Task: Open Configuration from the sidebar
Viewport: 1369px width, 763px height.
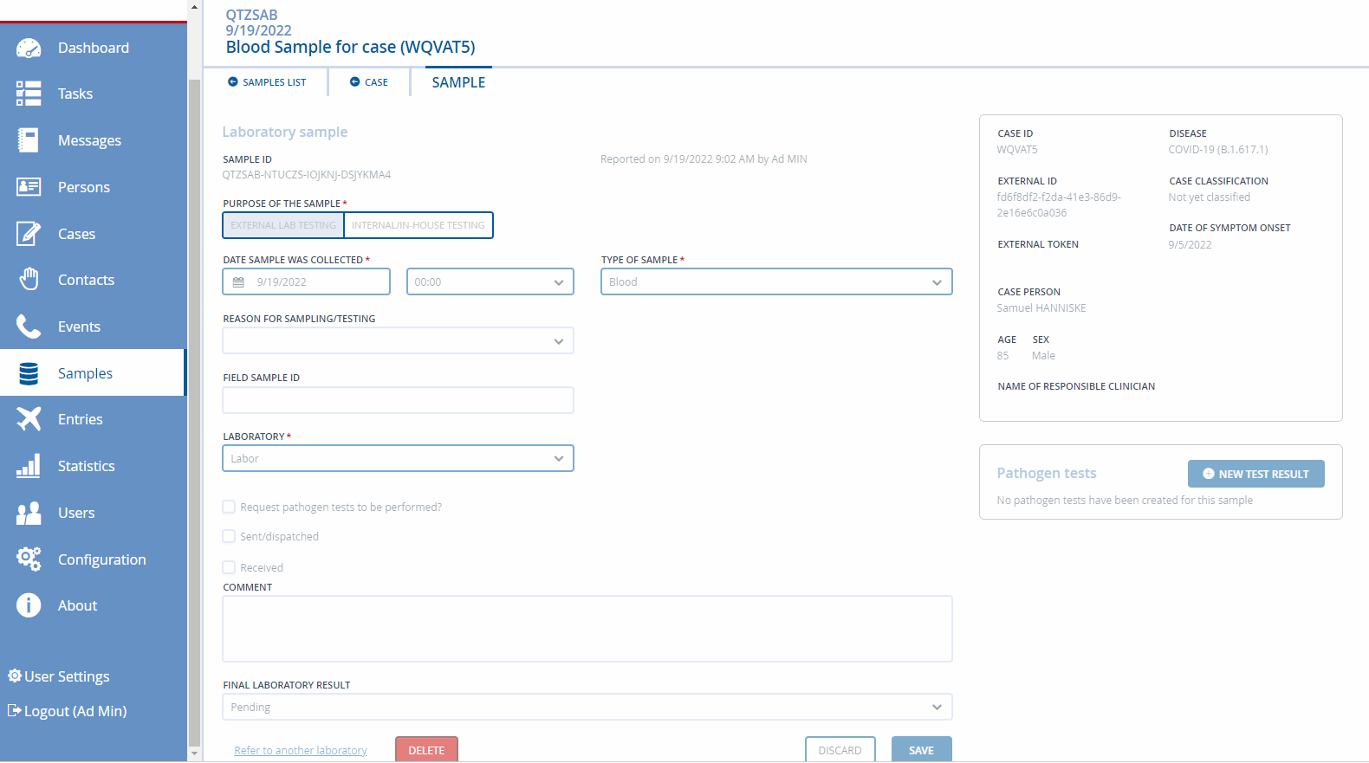Action: [93, 559]
